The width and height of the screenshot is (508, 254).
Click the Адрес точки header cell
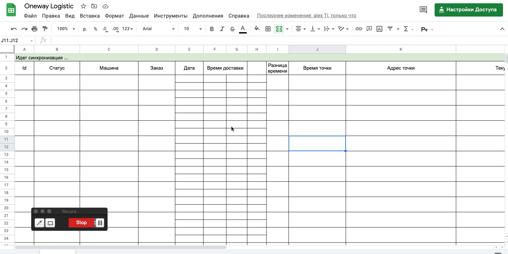[x=401, y=68]
